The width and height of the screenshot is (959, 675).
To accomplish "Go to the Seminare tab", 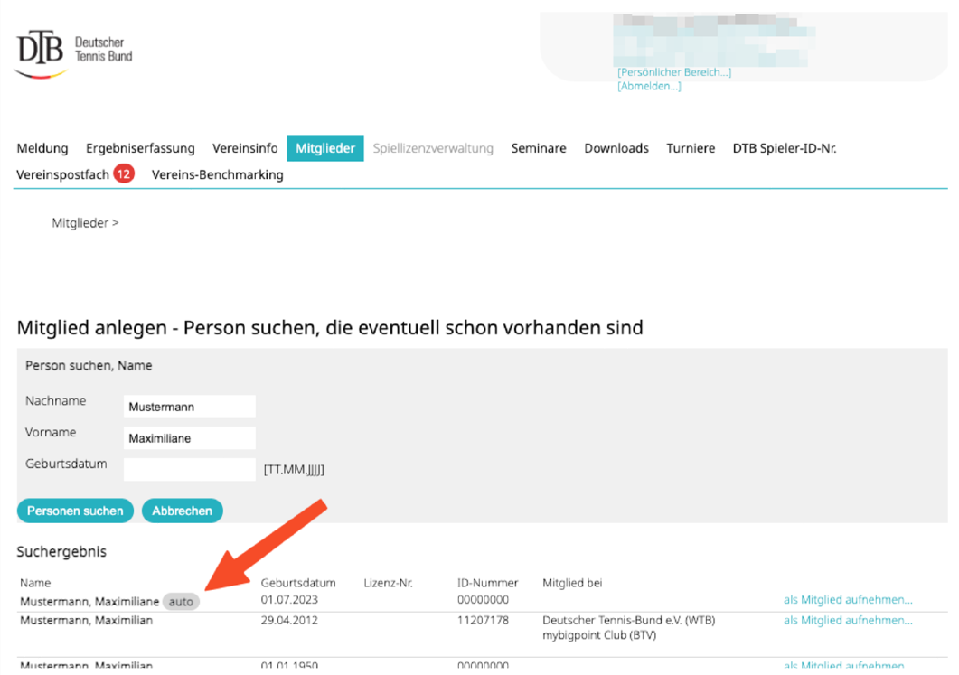I will (x=539, y=148).
